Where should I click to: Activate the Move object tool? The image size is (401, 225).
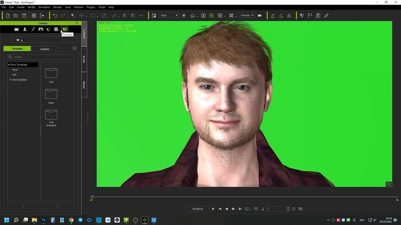coord(81,16)
